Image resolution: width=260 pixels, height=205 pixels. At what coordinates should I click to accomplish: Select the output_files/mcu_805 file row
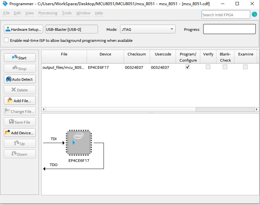click(63, 67)
